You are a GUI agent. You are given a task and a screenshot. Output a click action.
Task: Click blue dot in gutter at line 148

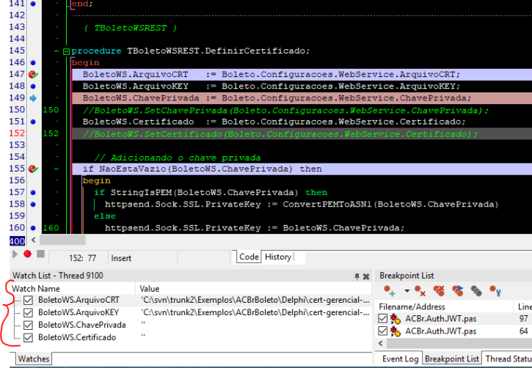[33, 87]
